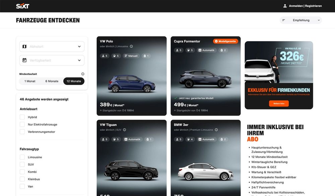This screenshot has height=196, width=335.
Task: Open the Verfügbarkeit availability dropdown
Action: point(52,60)
